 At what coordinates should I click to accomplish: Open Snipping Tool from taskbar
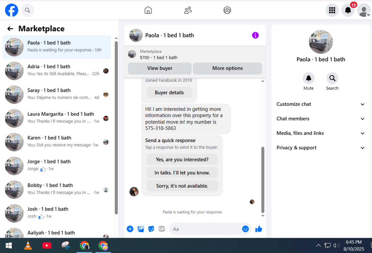[66, 245]
